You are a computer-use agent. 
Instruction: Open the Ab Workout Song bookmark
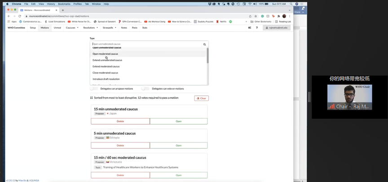154,22
